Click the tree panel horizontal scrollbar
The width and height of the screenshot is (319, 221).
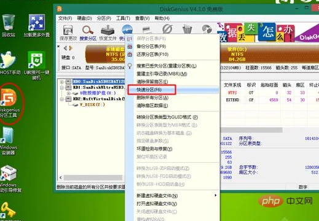(x=93, y=177)
